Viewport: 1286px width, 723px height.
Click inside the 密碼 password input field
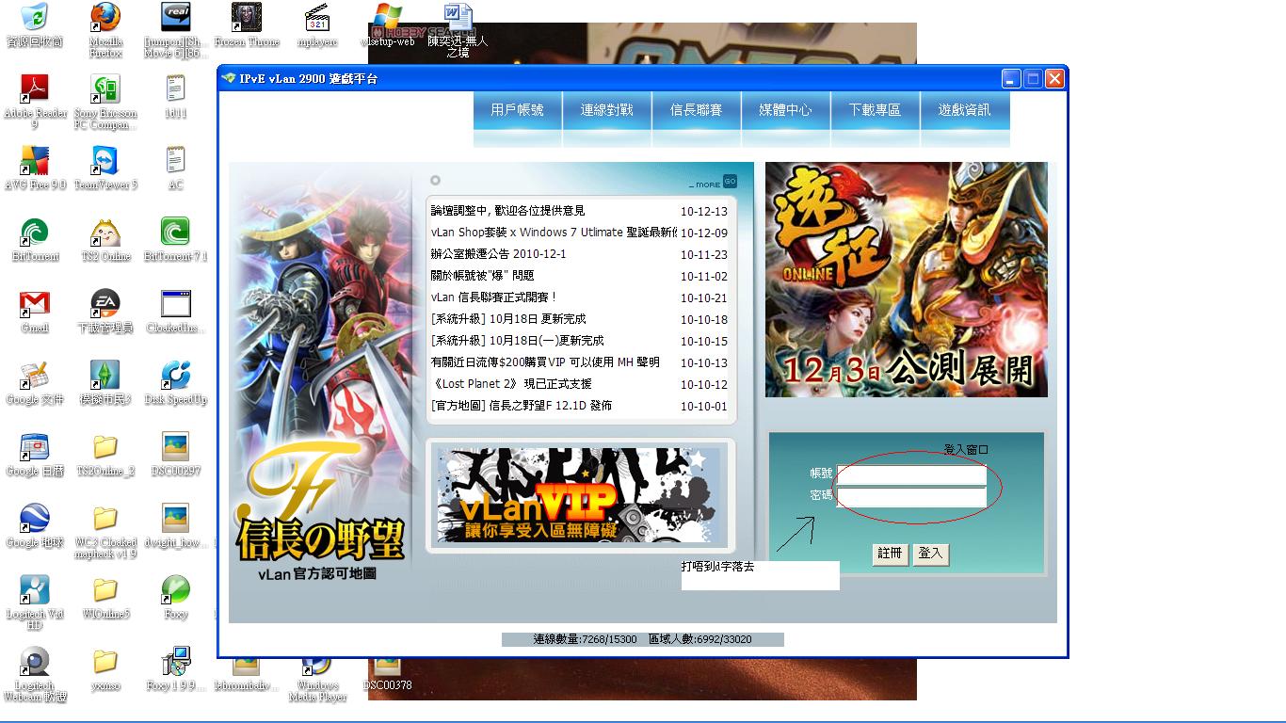coord(912,497)
